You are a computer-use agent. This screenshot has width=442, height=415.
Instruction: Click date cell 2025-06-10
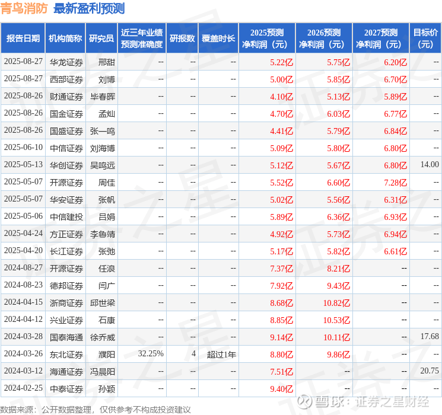[23, 148]
